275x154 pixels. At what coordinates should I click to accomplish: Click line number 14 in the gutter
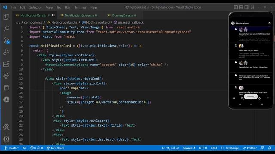click(x=21, y=88)
